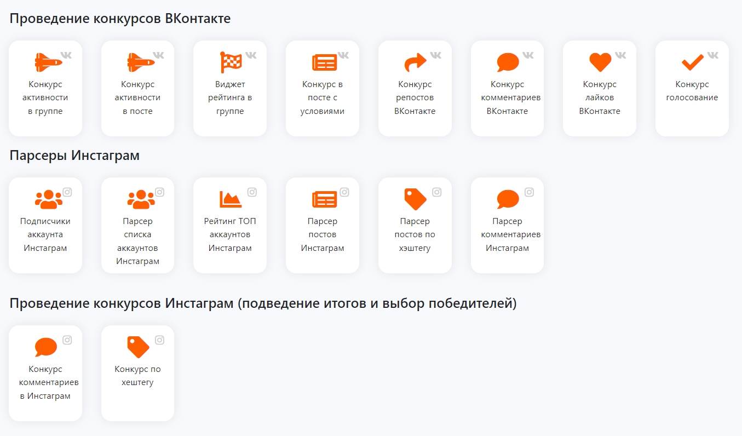Click the chart icon above 'Рейтинг ТОП аккаунтов Инстаграм'
The height and width of the screenshot is (436, 742).
(231, 199)
